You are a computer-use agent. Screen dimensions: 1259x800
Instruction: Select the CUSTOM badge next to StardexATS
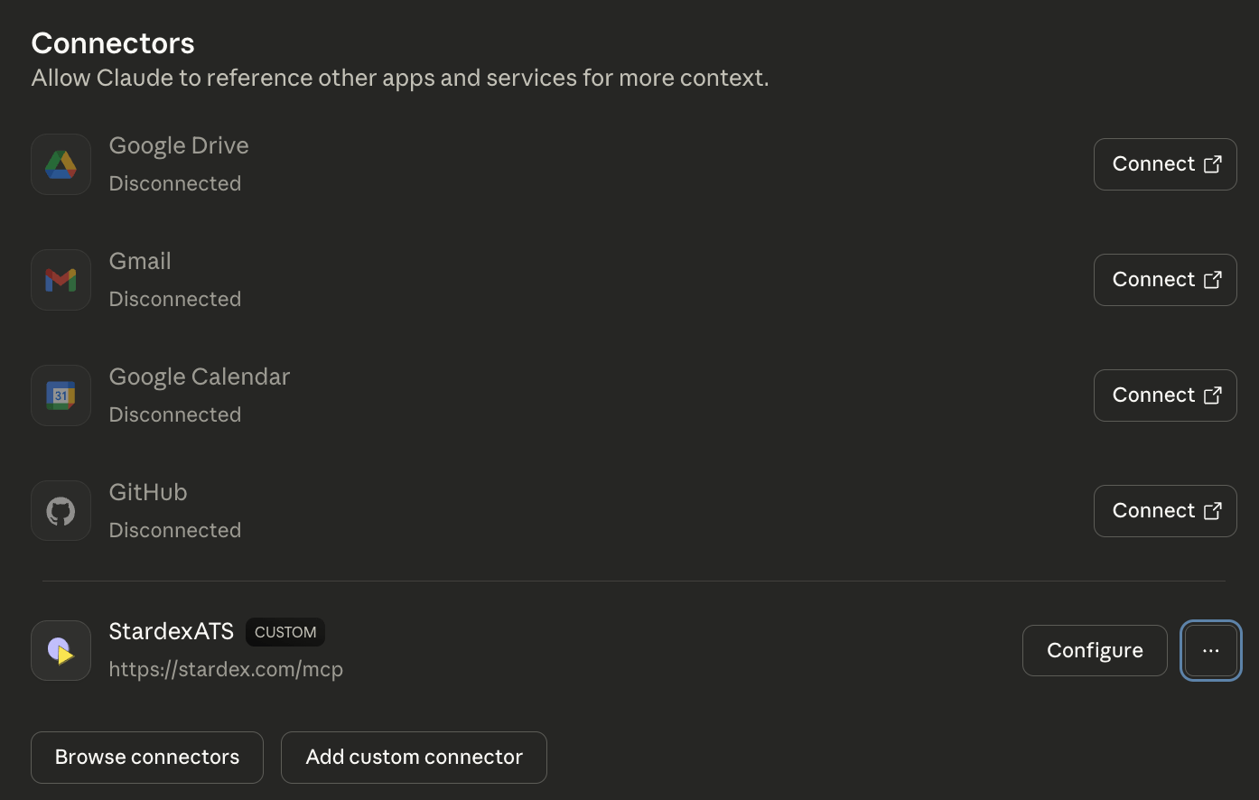click(285, 632)
